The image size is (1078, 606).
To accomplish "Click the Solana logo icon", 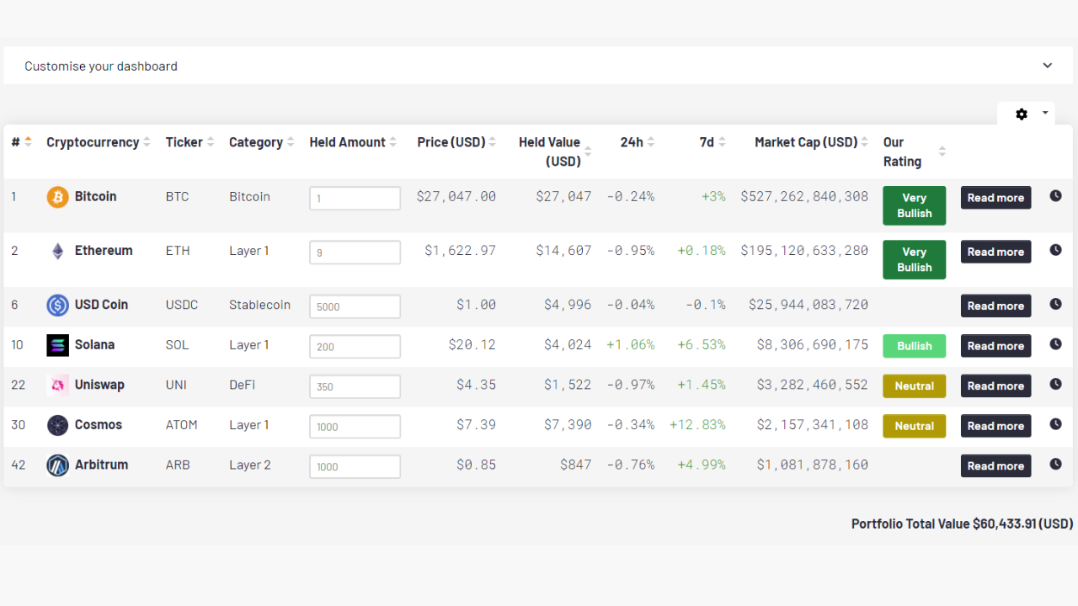I will tap(57, 345).
